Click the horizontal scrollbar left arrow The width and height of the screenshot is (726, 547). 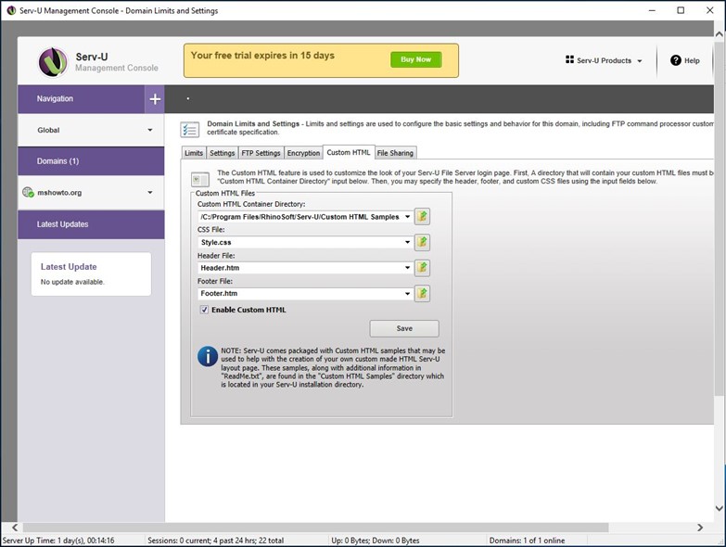click(x=15, y=528)
